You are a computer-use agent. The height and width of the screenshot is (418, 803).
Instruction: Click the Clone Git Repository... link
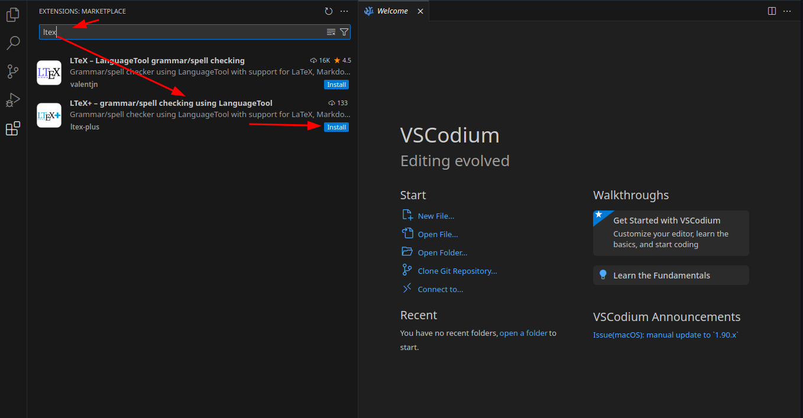pyautogui.click(x=457, y=271)
